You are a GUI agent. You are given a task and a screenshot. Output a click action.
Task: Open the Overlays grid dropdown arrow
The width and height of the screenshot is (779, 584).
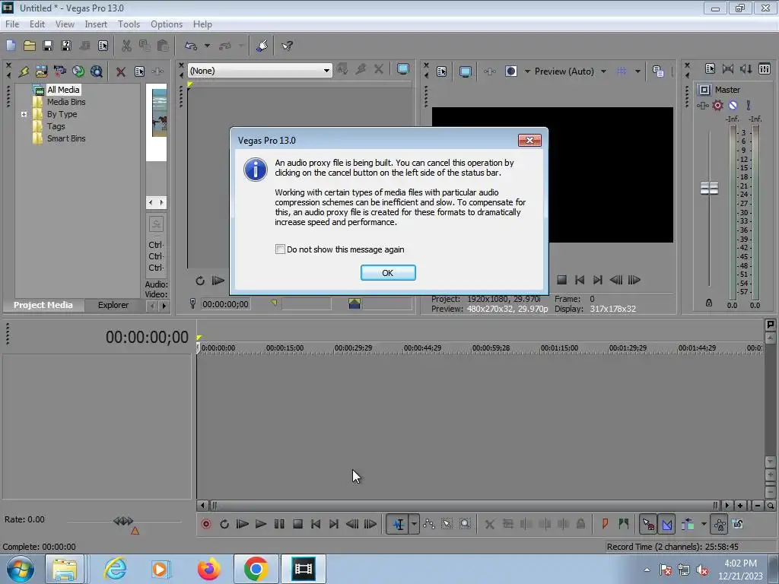click(x=638, y=71)
